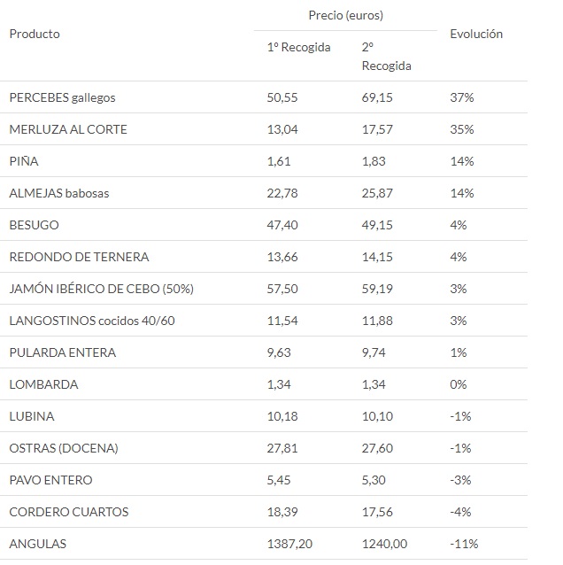Select the 1º Recogida subheader

(x=298, y=47)
